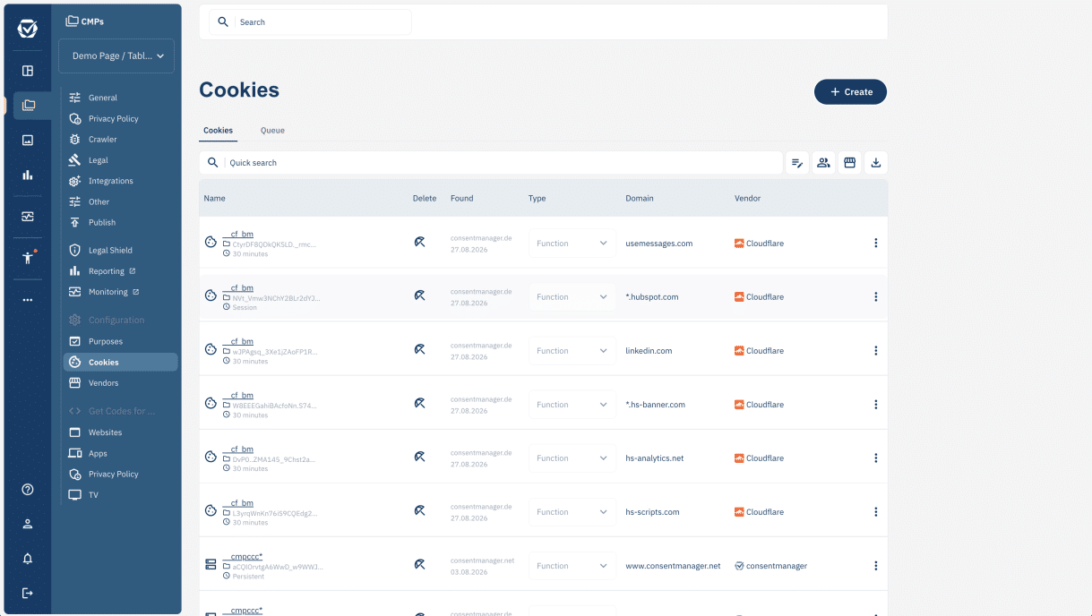Open the Demo Page CMP selector dropdown

click(x=116, y=56)
